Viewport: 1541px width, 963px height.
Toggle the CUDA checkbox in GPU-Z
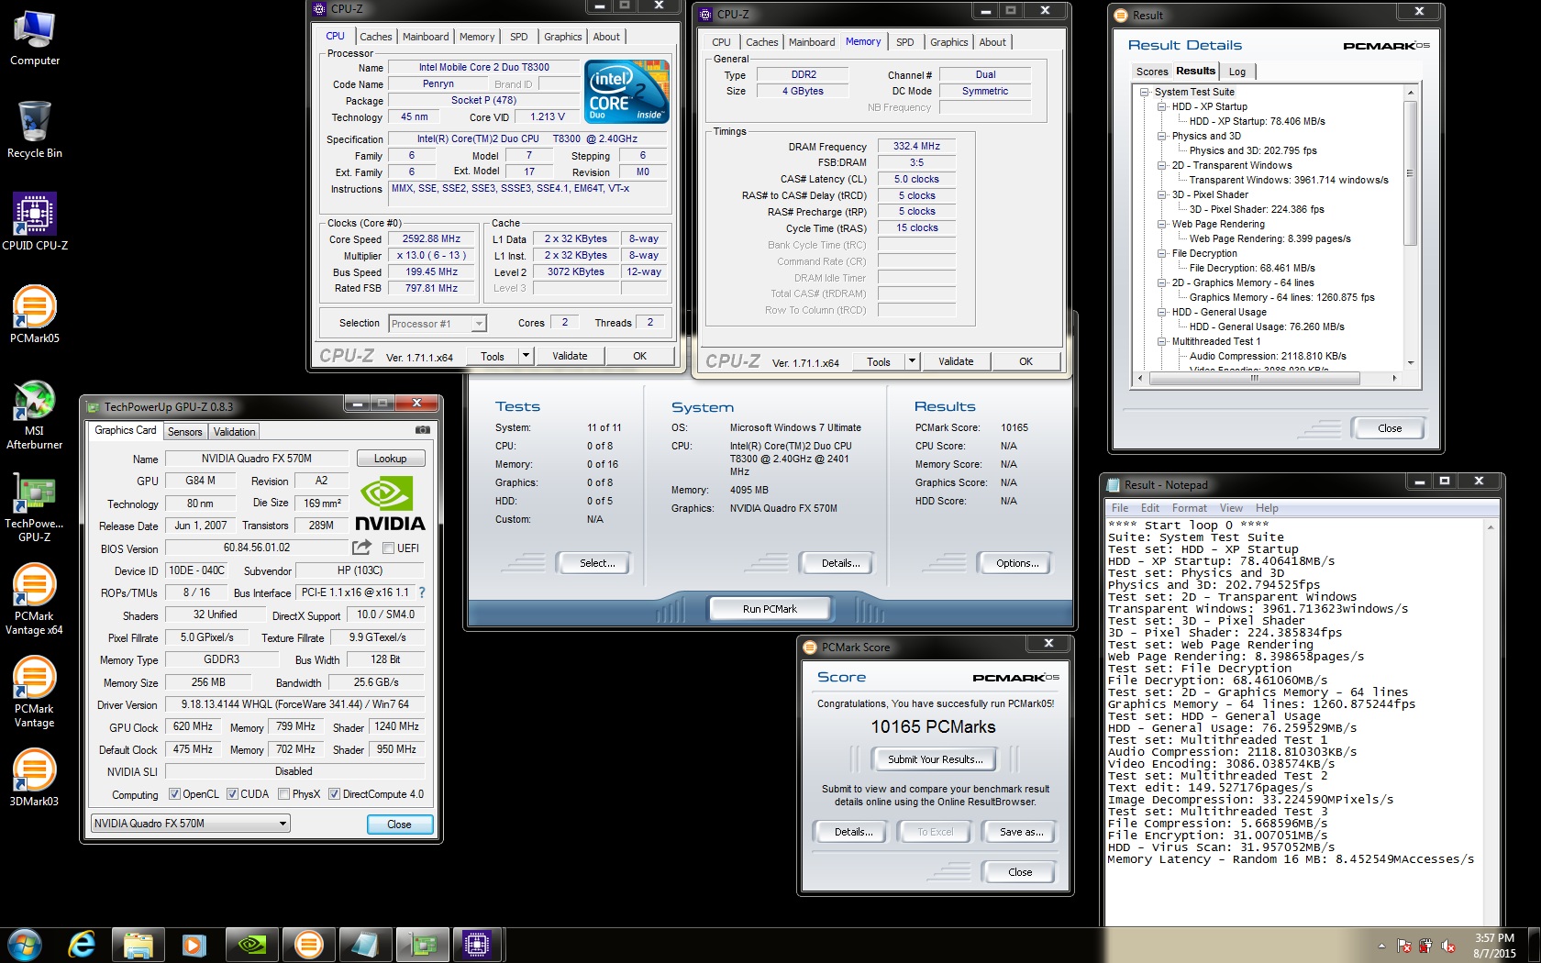click(233, 794)
